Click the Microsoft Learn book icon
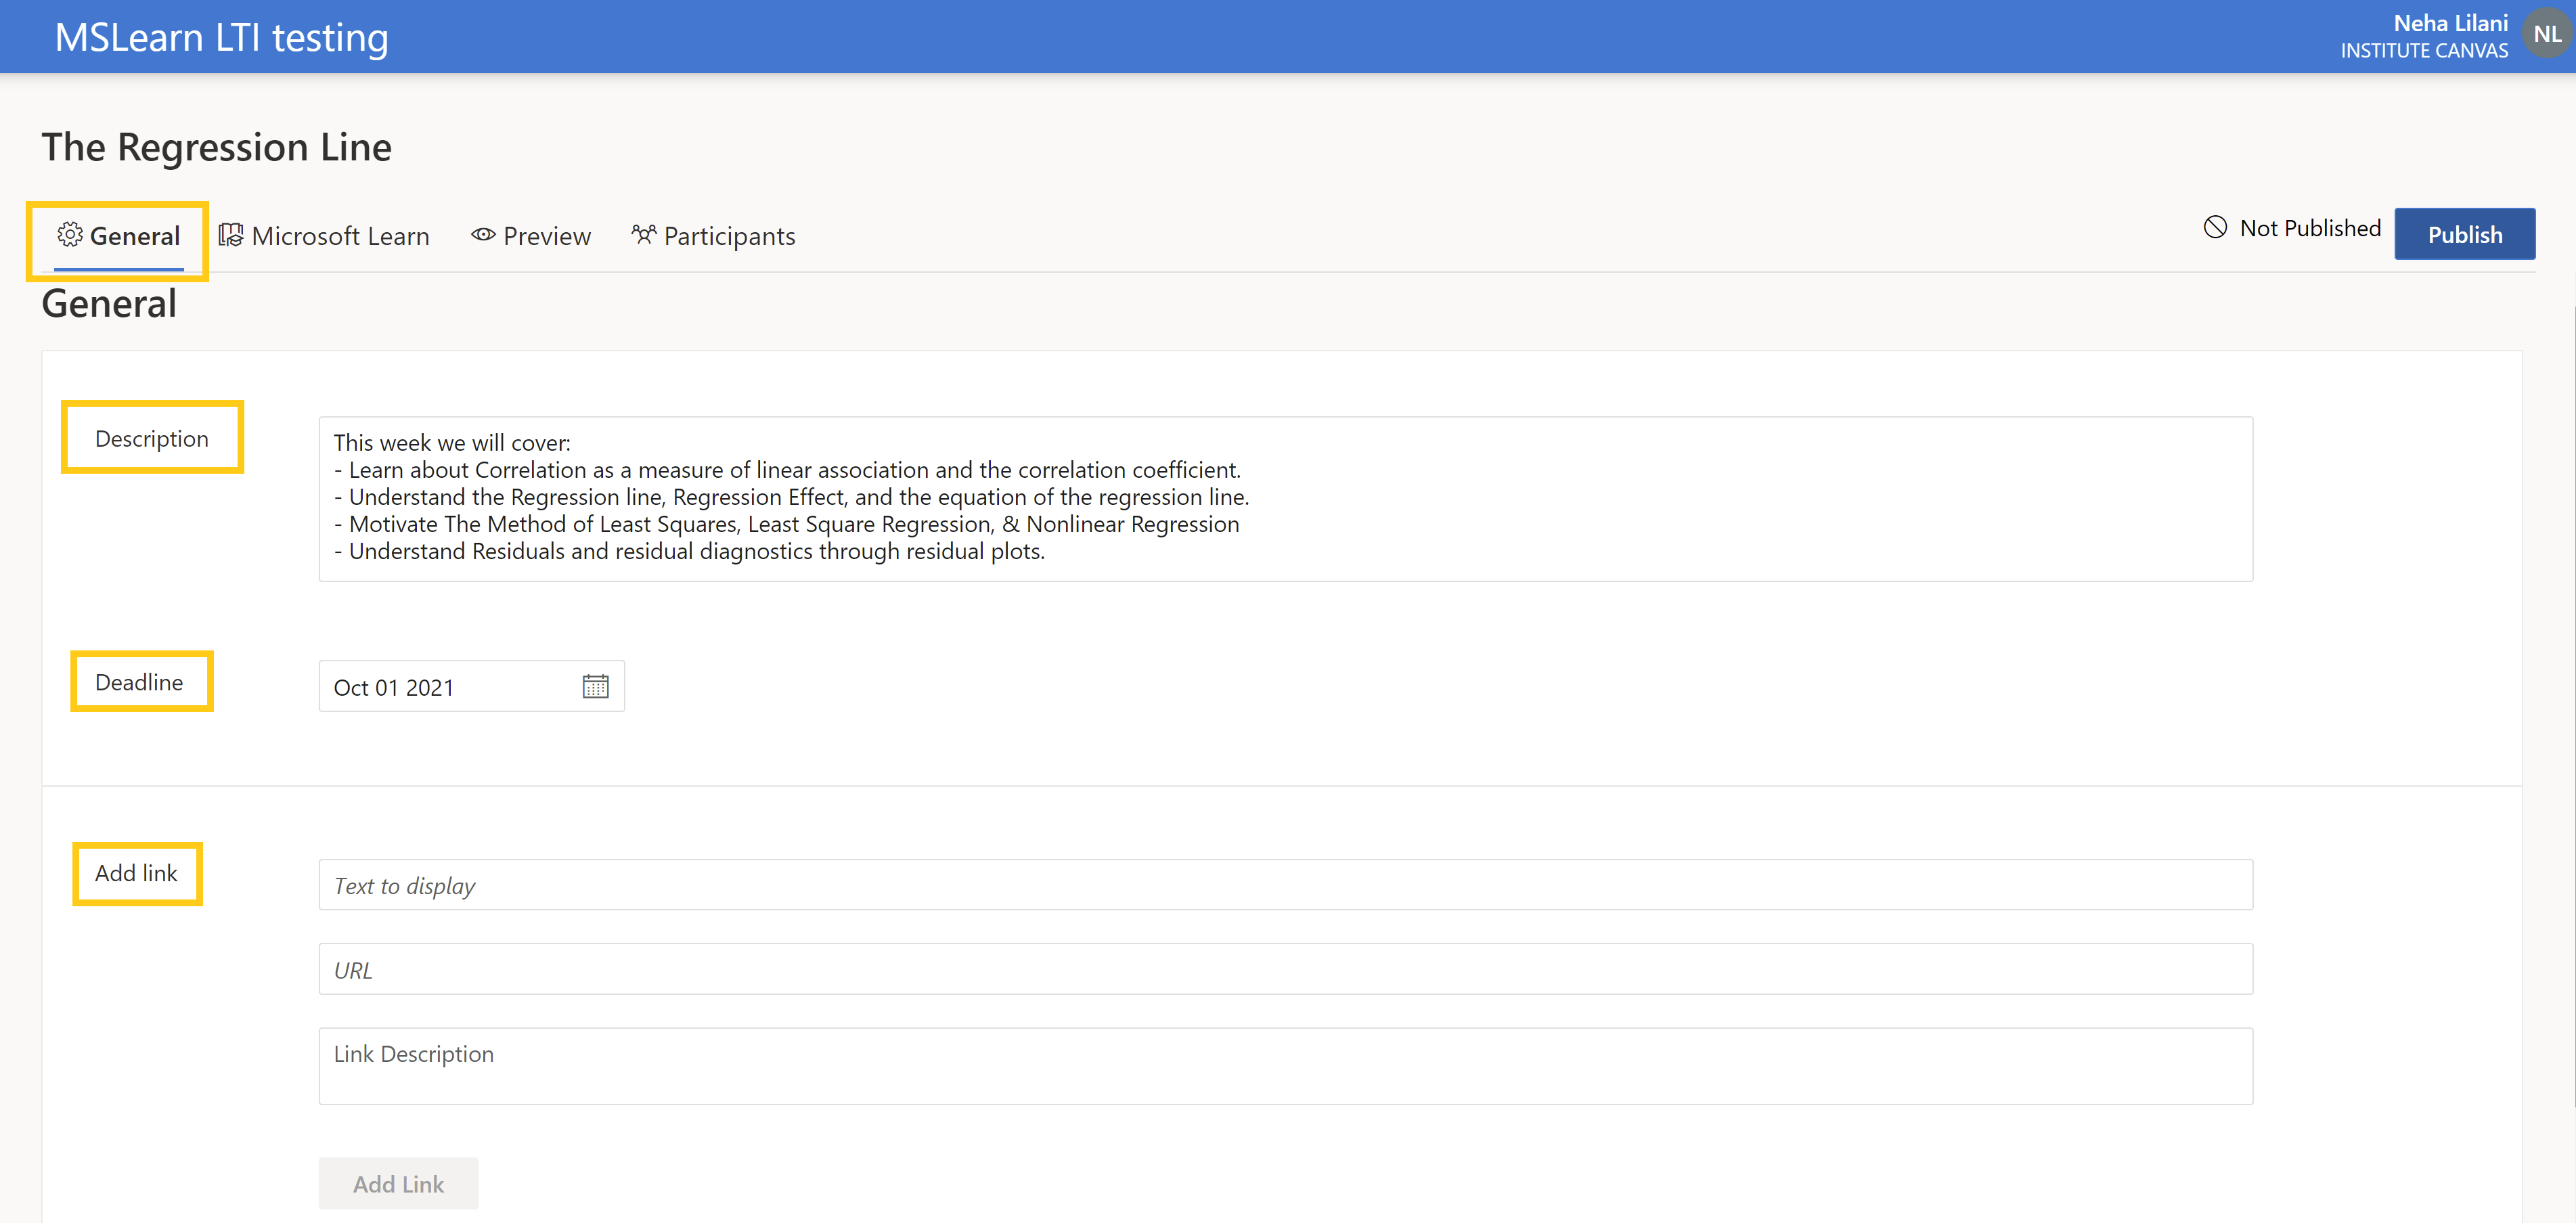 click(x=231, y=235)
